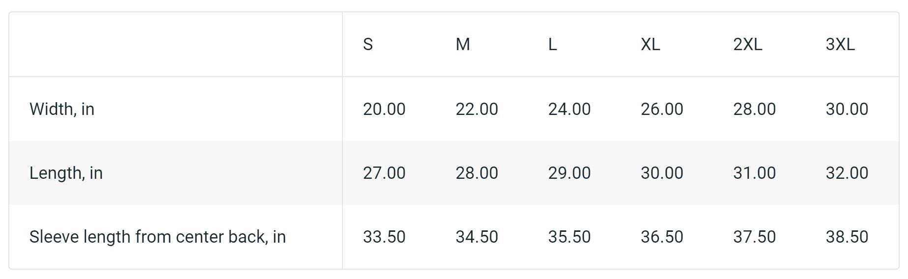
Task: Click sleeve value 36.50 under XL
Action: 662,237
